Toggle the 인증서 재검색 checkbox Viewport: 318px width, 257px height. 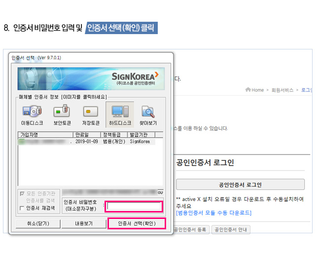click(x=22, y=208)
